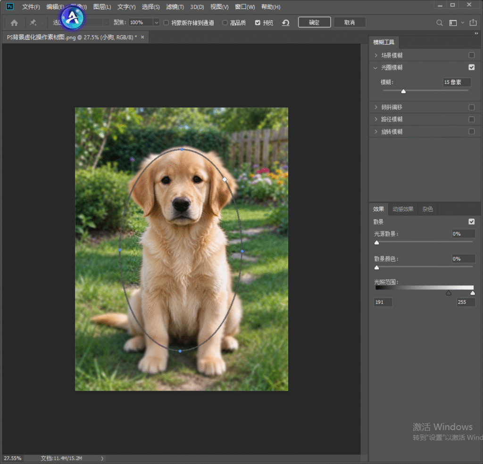Collapse the panels with double-arrow icon
This screenshot has height=464, width=483.
(476, 33)
